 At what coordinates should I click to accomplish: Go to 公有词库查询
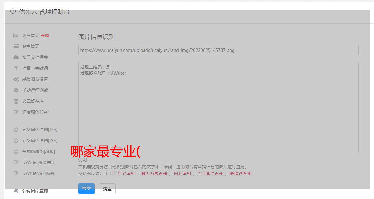[x=35, y=191]
